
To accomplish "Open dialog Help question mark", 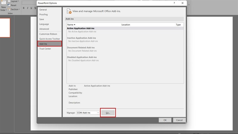I will tap(174, 3).
